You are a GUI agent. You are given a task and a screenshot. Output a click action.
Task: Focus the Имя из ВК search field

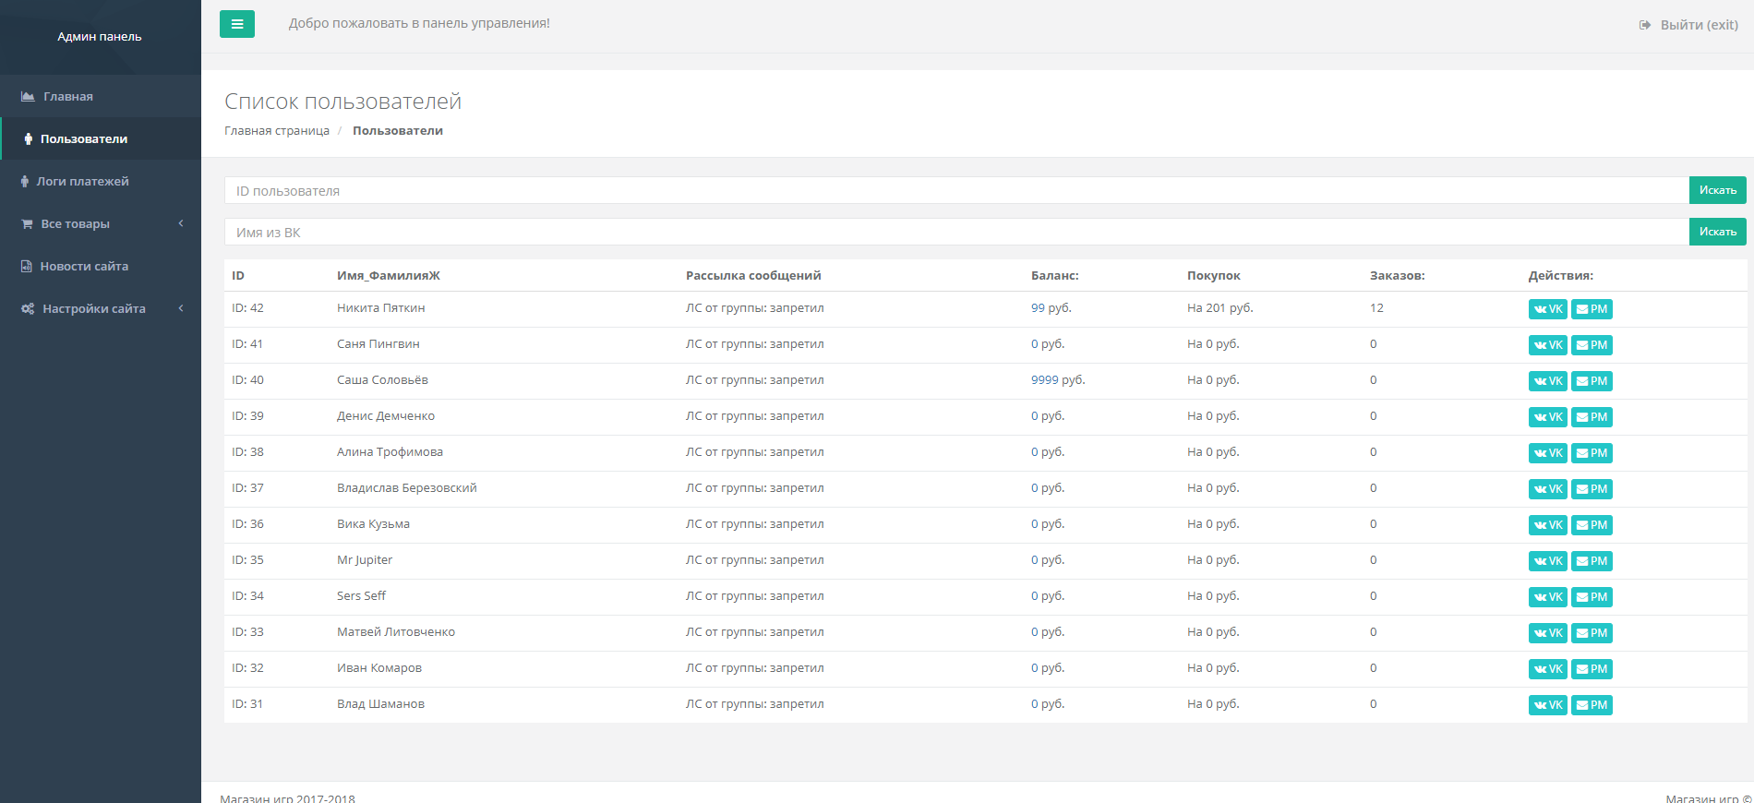point(955,233)
